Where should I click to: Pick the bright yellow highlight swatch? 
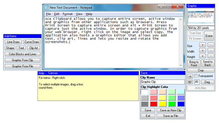click(163, 104)
